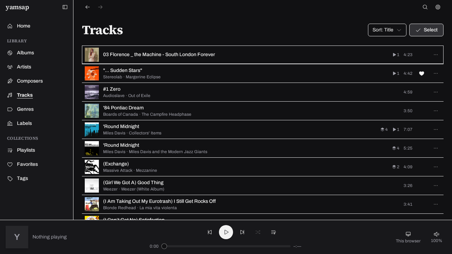Toggle shuffle mode
This screenshot has height=254, width=452.
click(258, 232)
